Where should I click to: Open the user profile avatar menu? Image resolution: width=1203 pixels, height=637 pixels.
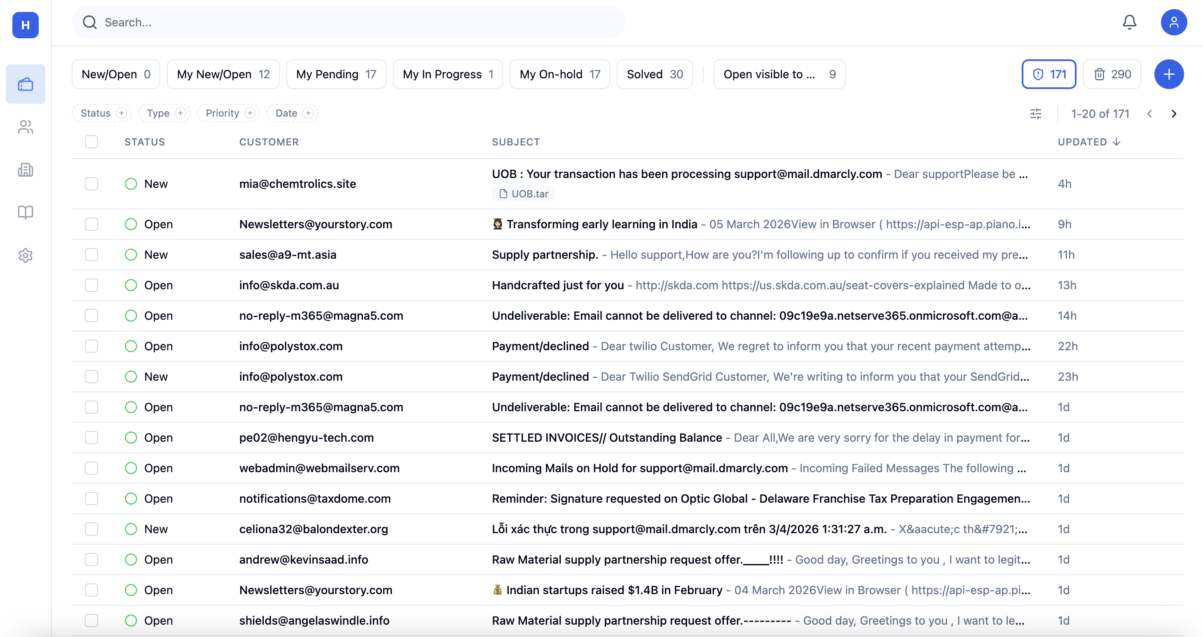click(x=1174, y=22)
